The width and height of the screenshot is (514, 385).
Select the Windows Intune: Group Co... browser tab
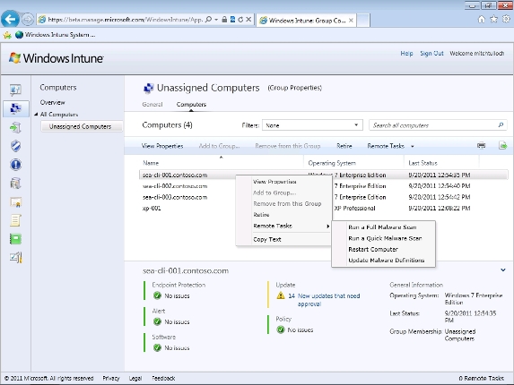306,21
